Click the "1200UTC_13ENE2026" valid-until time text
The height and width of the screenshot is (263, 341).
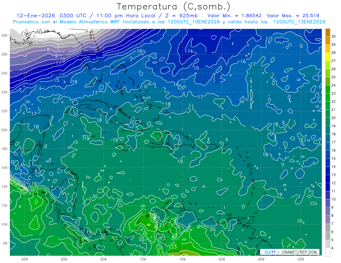point(299,22)
